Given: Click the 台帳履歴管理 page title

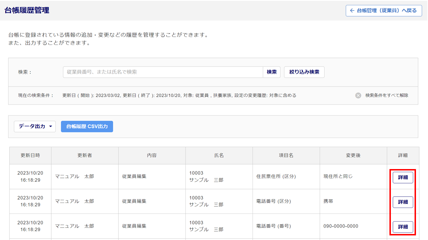Looking at the screenshot, I should (27, 11).
